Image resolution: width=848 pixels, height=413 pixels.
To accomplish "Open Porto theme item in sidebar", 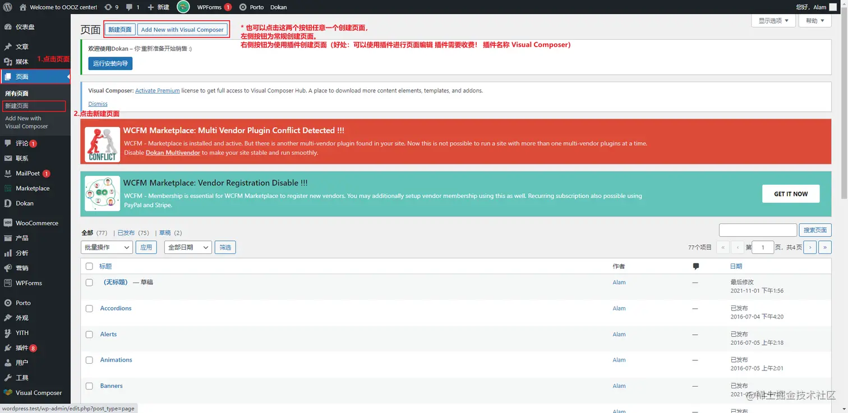I will click(x=35, y=303).
